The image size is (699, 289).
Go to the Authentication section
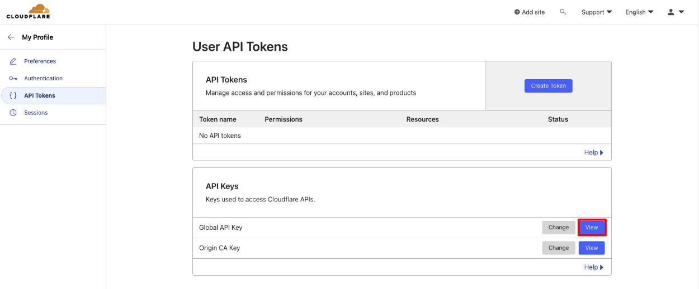point(43,79)
